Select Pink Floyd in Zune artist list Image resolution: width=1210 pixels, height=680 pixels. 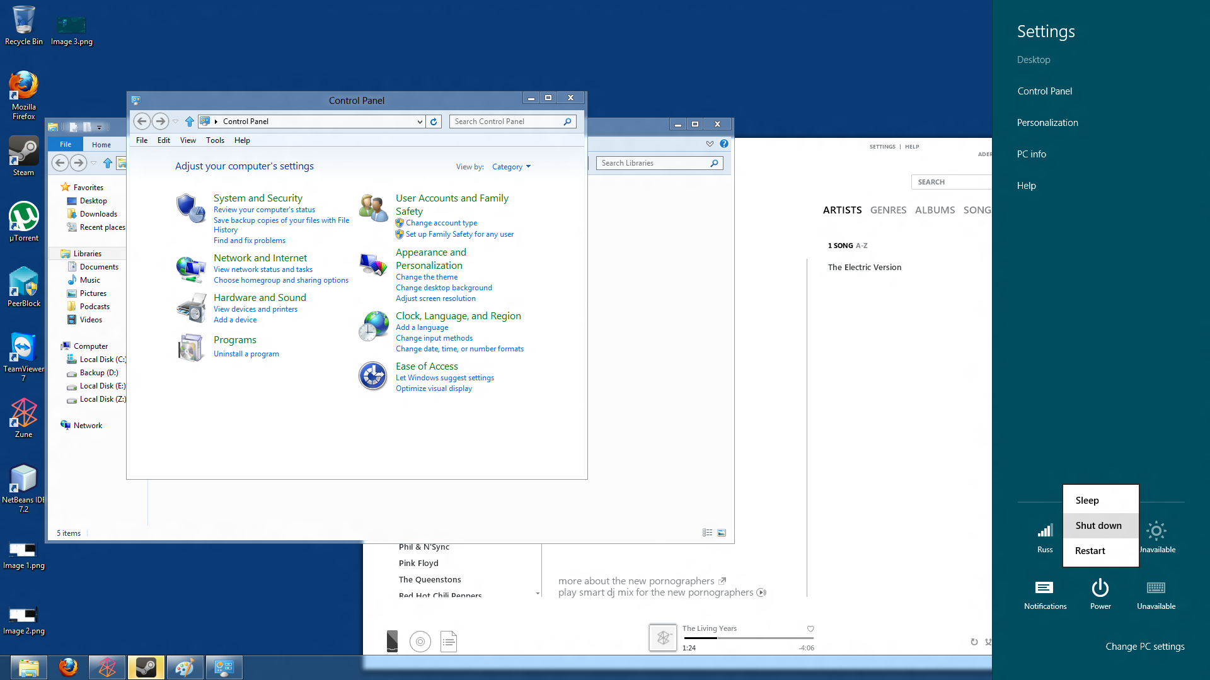coord(418,564)
